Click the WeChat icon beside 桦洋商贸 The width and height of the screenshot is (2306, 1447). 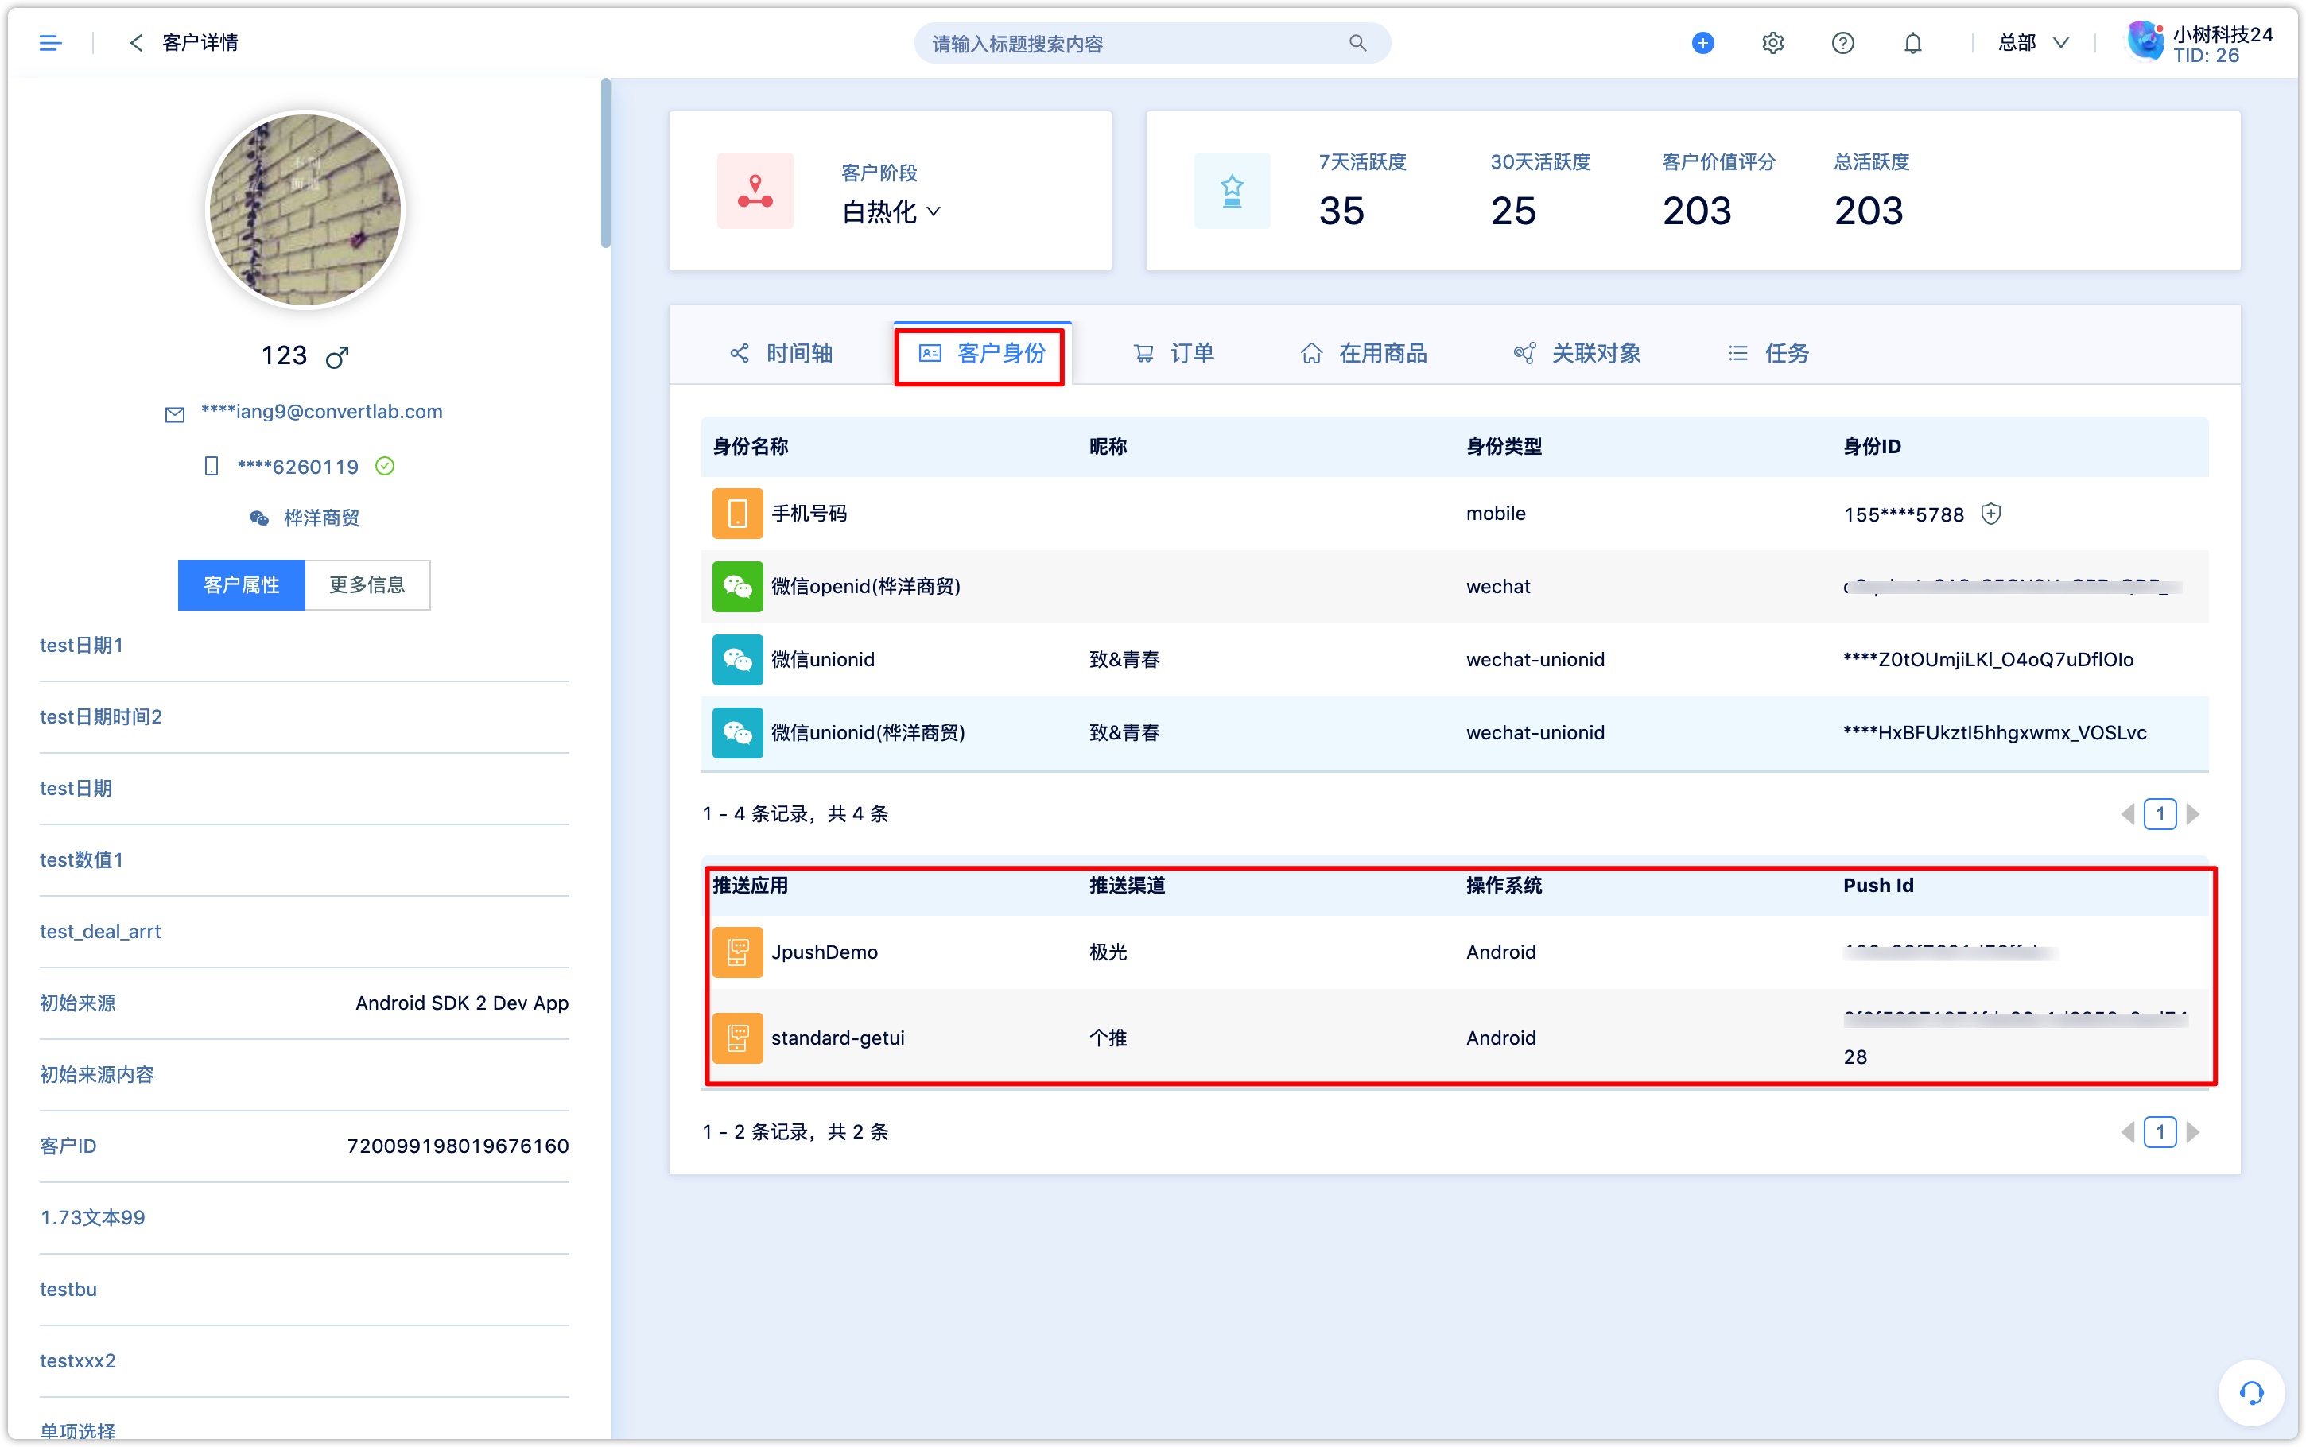pyautogui.click(x=258, y=518)
